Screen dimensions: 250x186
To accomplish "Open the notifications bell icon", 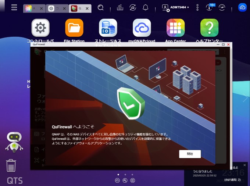I will click(146, 7).
